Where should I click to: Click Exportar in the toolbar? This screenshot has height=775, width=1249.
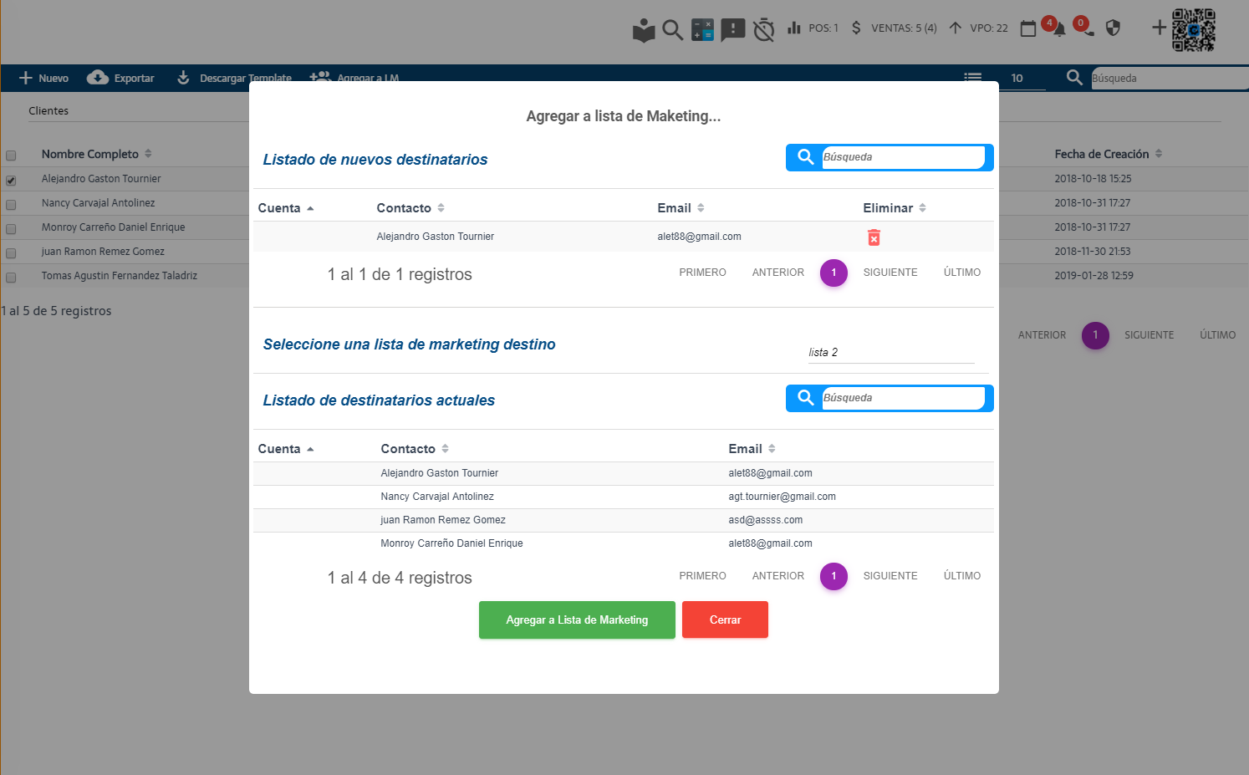point(121,78)
